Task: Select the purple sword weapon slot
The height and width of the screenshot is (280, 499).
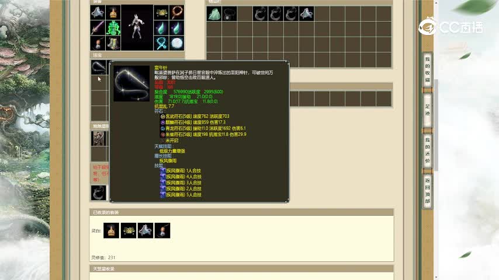Action: pos(98,28)
